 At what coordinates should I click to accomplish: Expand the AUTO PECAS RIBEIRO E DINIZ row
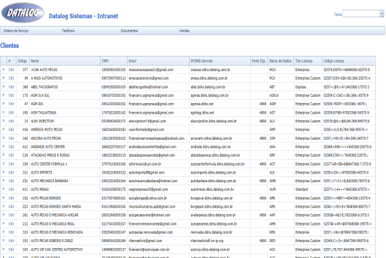[x=3, y=241]
